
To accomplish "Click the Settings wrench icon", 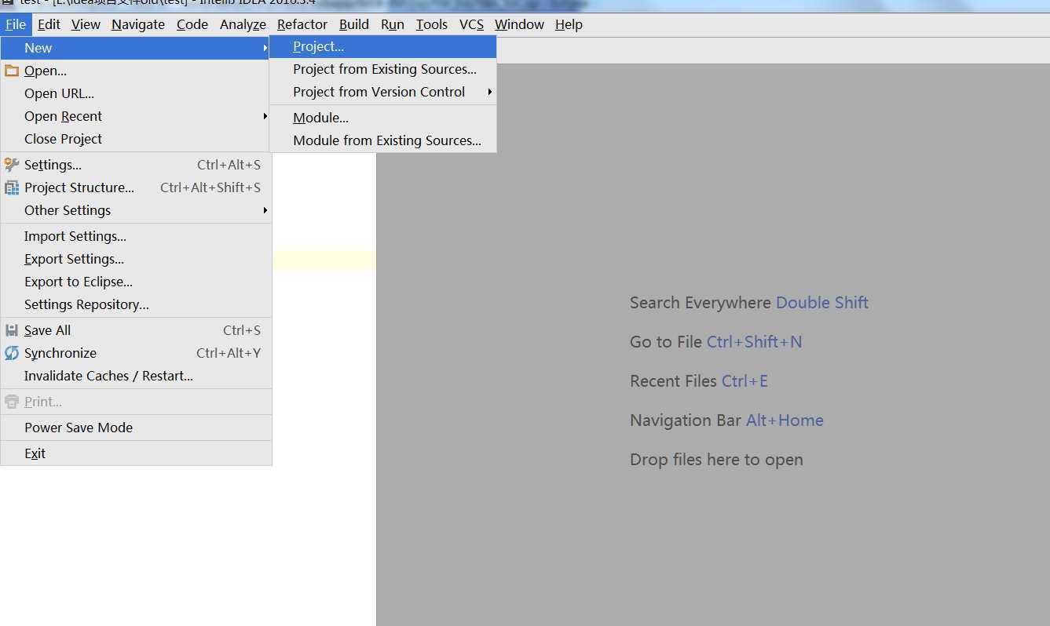I will (11, 165).
